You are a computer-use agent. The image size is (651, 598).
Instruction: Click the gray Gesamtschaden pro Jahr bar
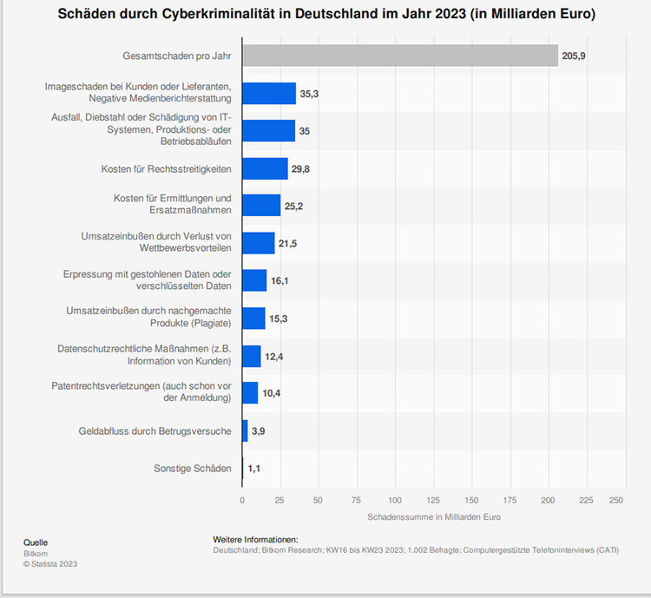(x=399, y=56)
